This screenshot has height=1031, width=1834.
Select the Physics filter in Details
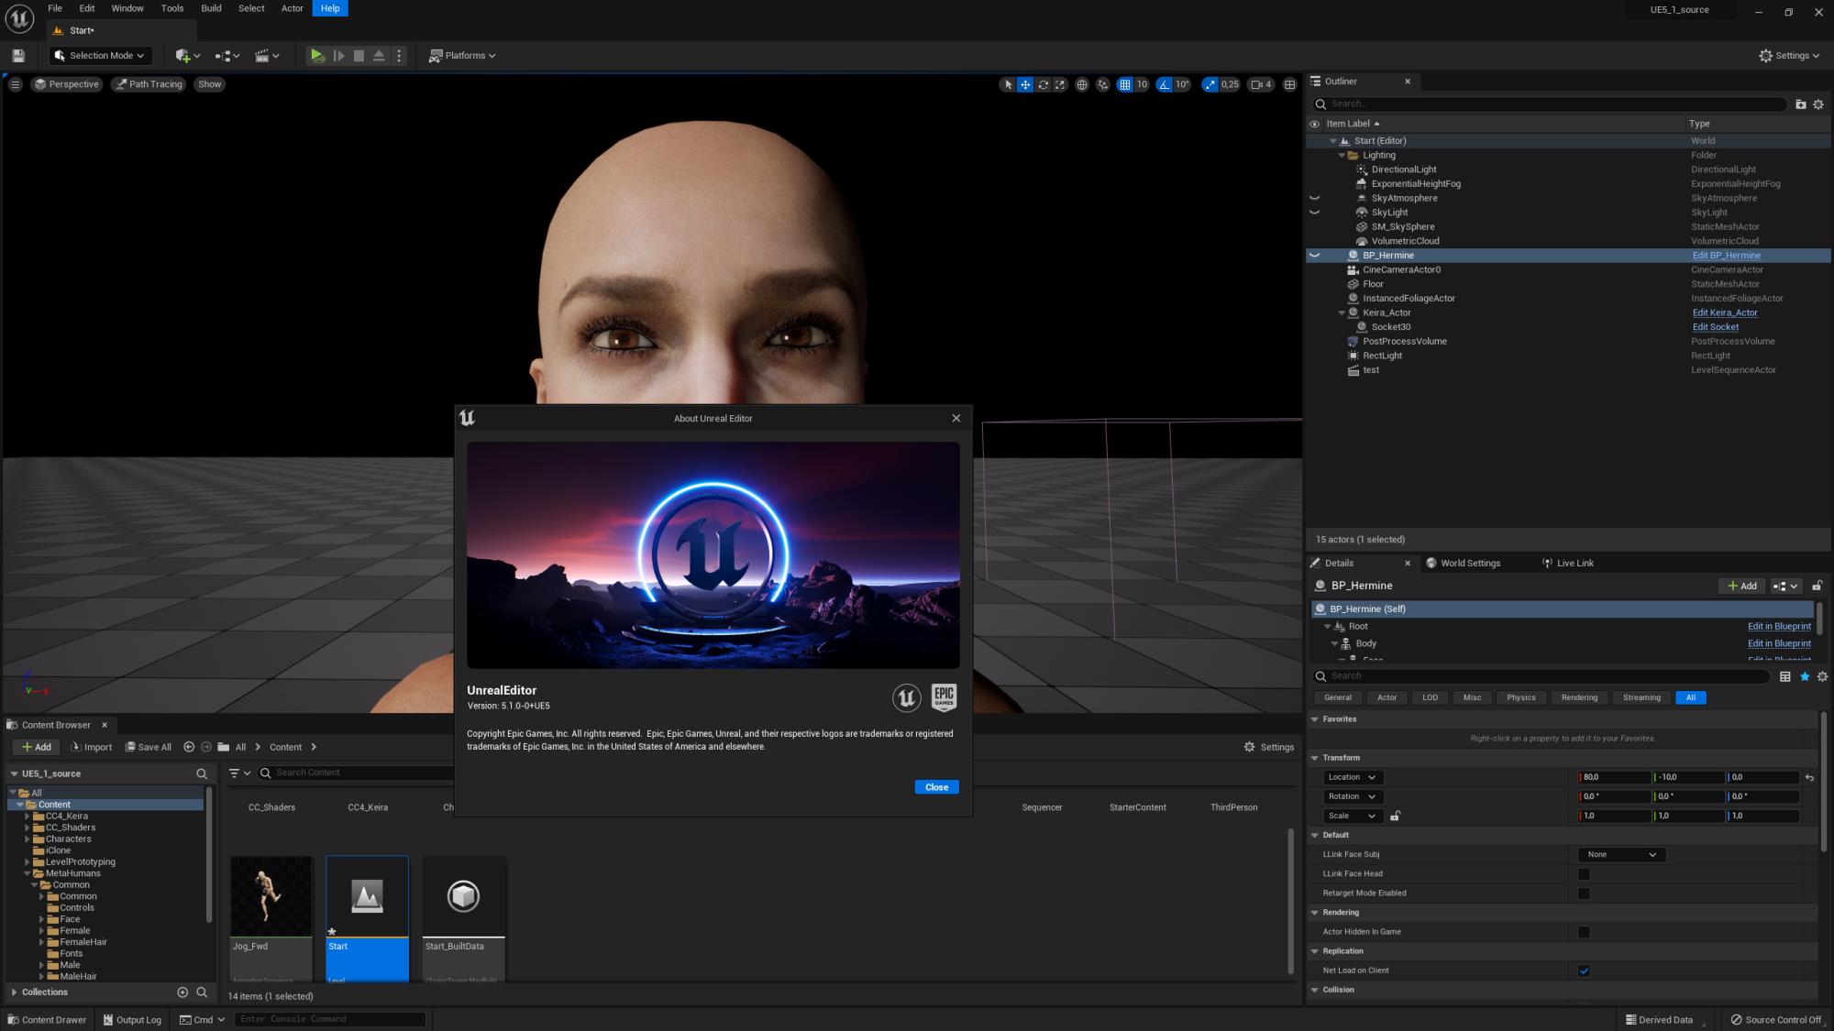tap(1520, 697)
